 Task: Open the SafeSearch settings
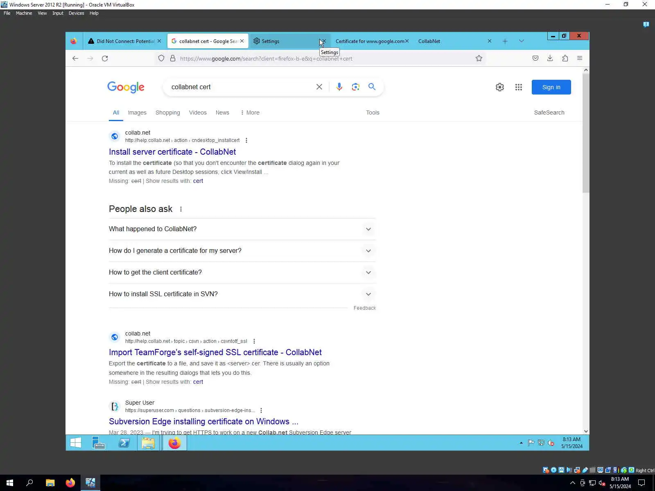549,113
